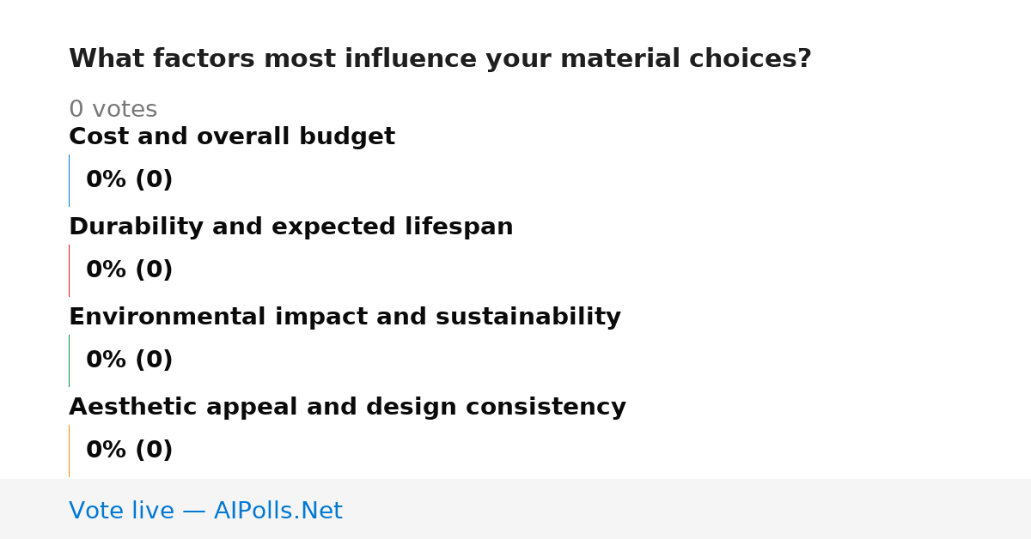Click the 0 votes total count
This screenshot has height=539, width=1031.
pyautogui.click(x=113, y=110)
